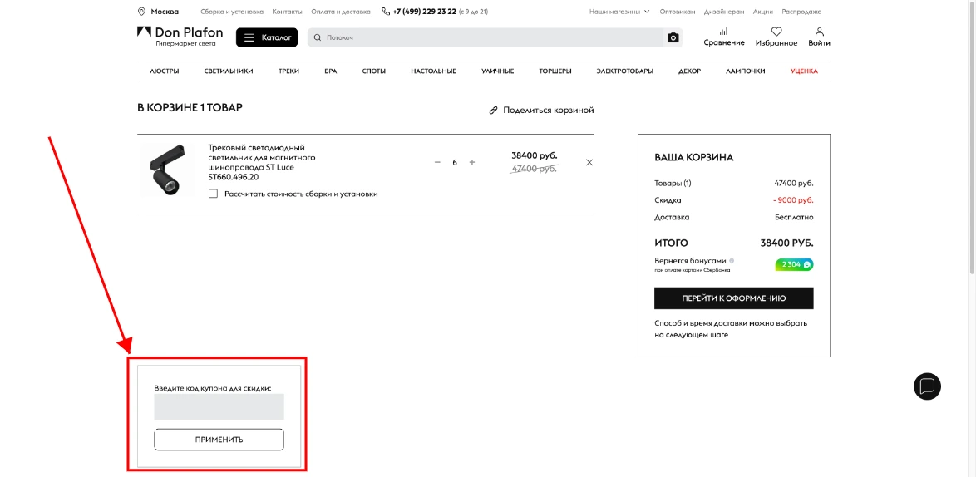
Task: Click the Войти user icon
Action: [x=819, y=31]
